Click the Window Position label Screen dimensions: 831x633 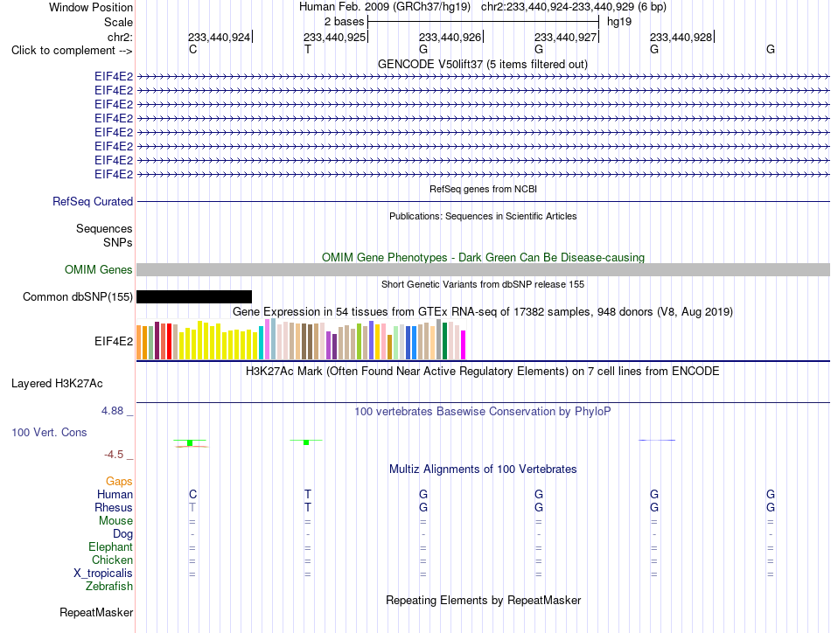pyautogui.click(x=91, y=7)
